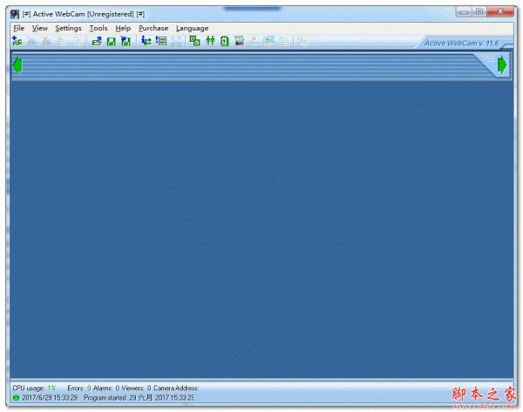Click the blue-green arrows toolbar icon

click(x=146, y=41)
